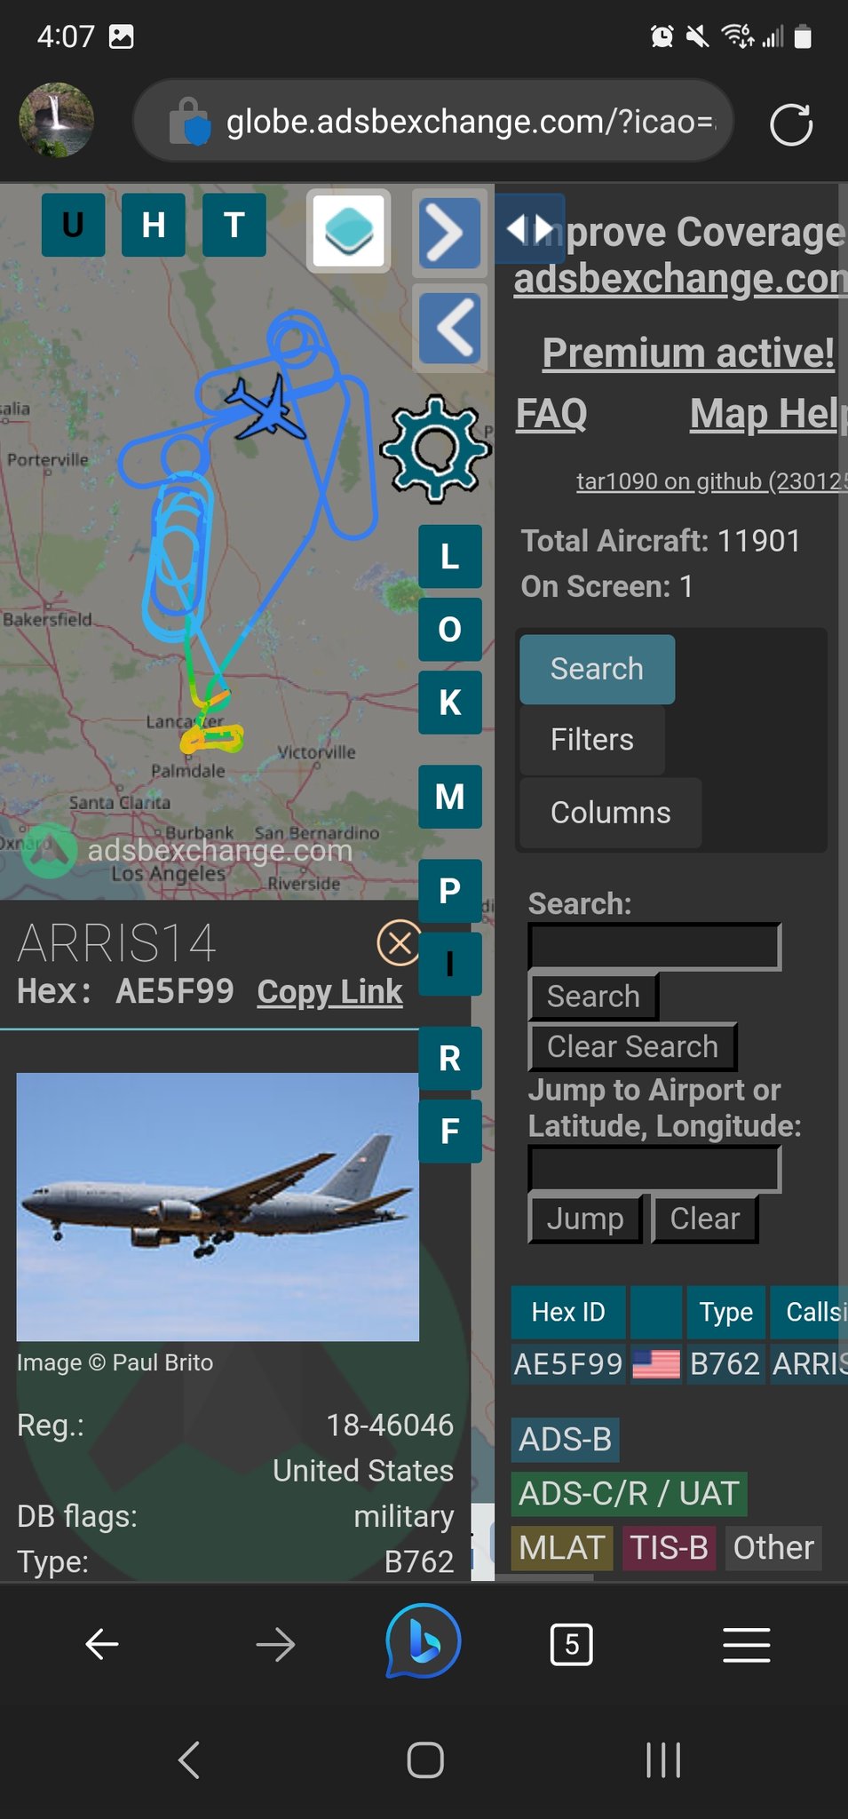This screenshot has height=1819, width=848.
Task: Reload page with browser refresh icon
Action: pos(790,123)
